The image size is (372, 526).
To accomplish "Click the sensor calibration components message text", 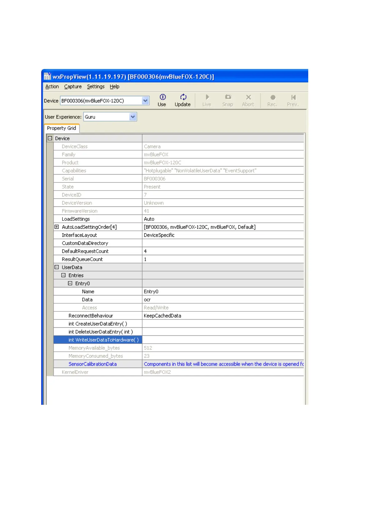I will pos(224,364).
